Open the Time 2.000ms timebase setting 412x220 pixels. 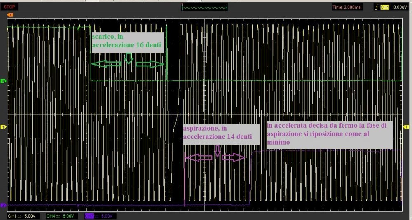pyautogui.click(x=348, y=7)
